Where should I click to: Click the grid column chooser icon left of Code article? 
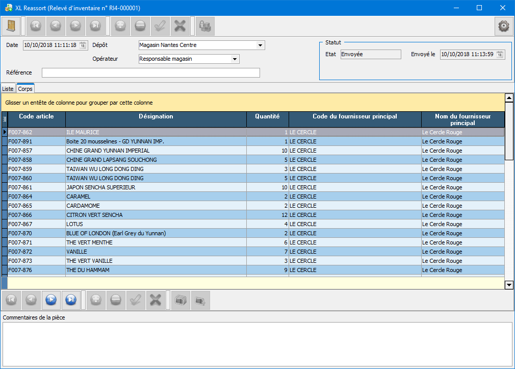pos(5,119)
